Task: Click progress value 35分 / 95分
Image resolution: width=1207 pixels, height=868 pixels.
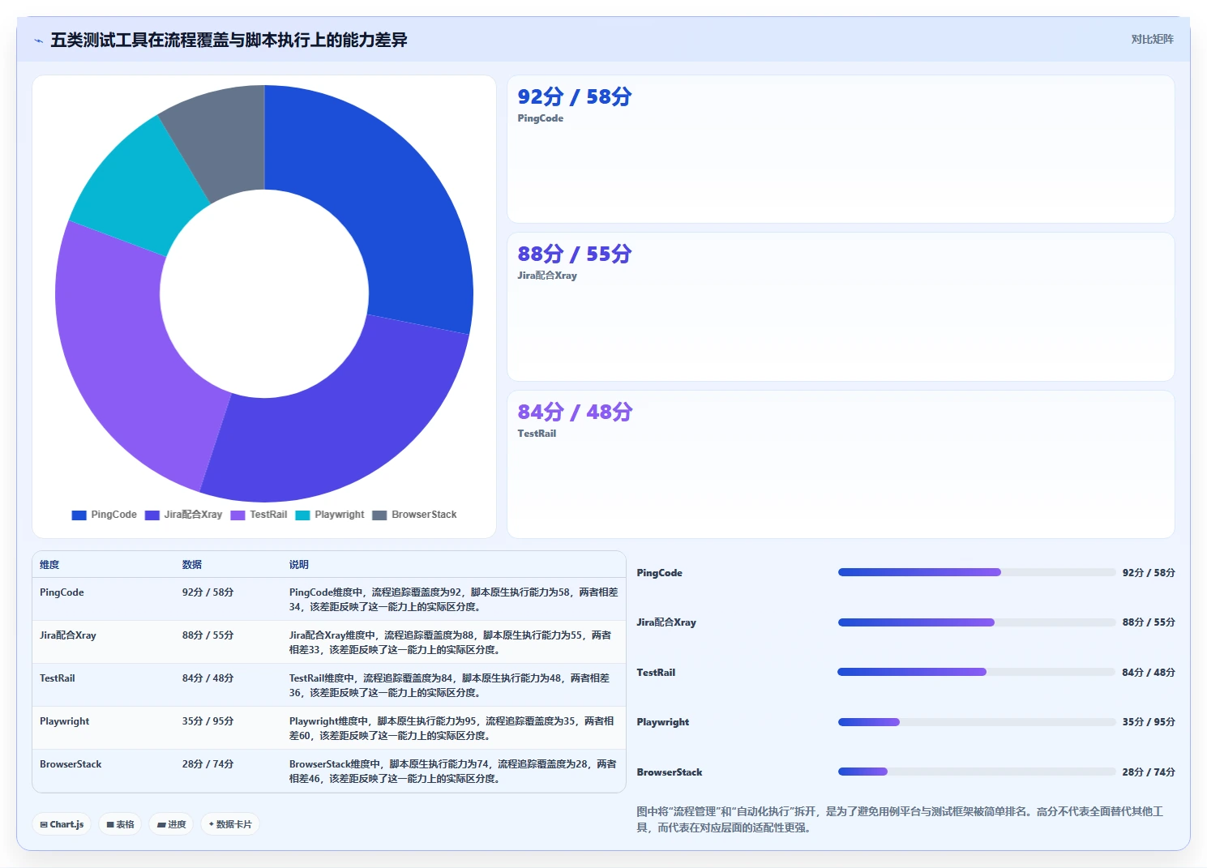Action: [1149, 722]
